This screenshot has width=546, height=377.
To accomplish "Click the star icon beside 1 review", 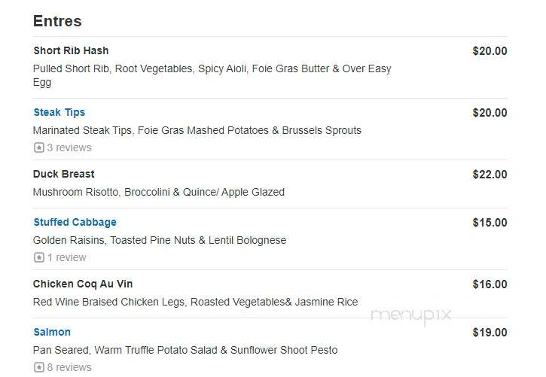I will 39,257.
